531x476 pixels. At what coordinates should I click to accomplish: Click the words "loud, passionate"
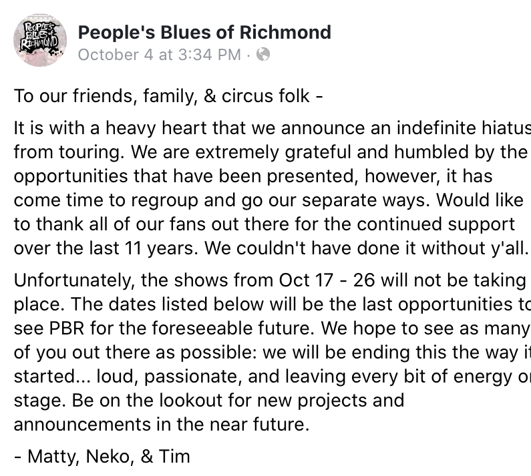[x=170, y=377]
